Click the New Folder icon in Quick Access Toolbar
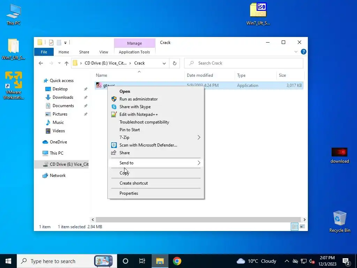 tap(59, 42)
